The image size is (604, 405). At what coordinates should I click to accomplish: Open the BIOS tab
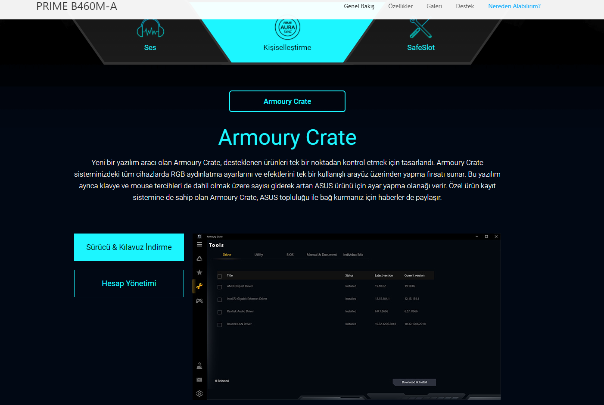click(290, 255)
